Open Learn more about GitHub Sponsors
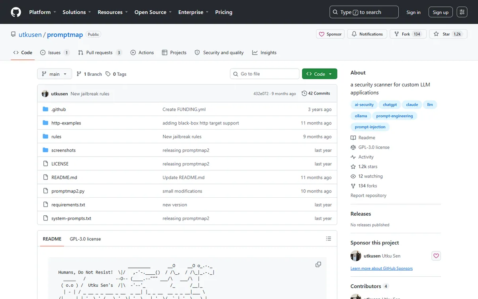 [382, 268]
